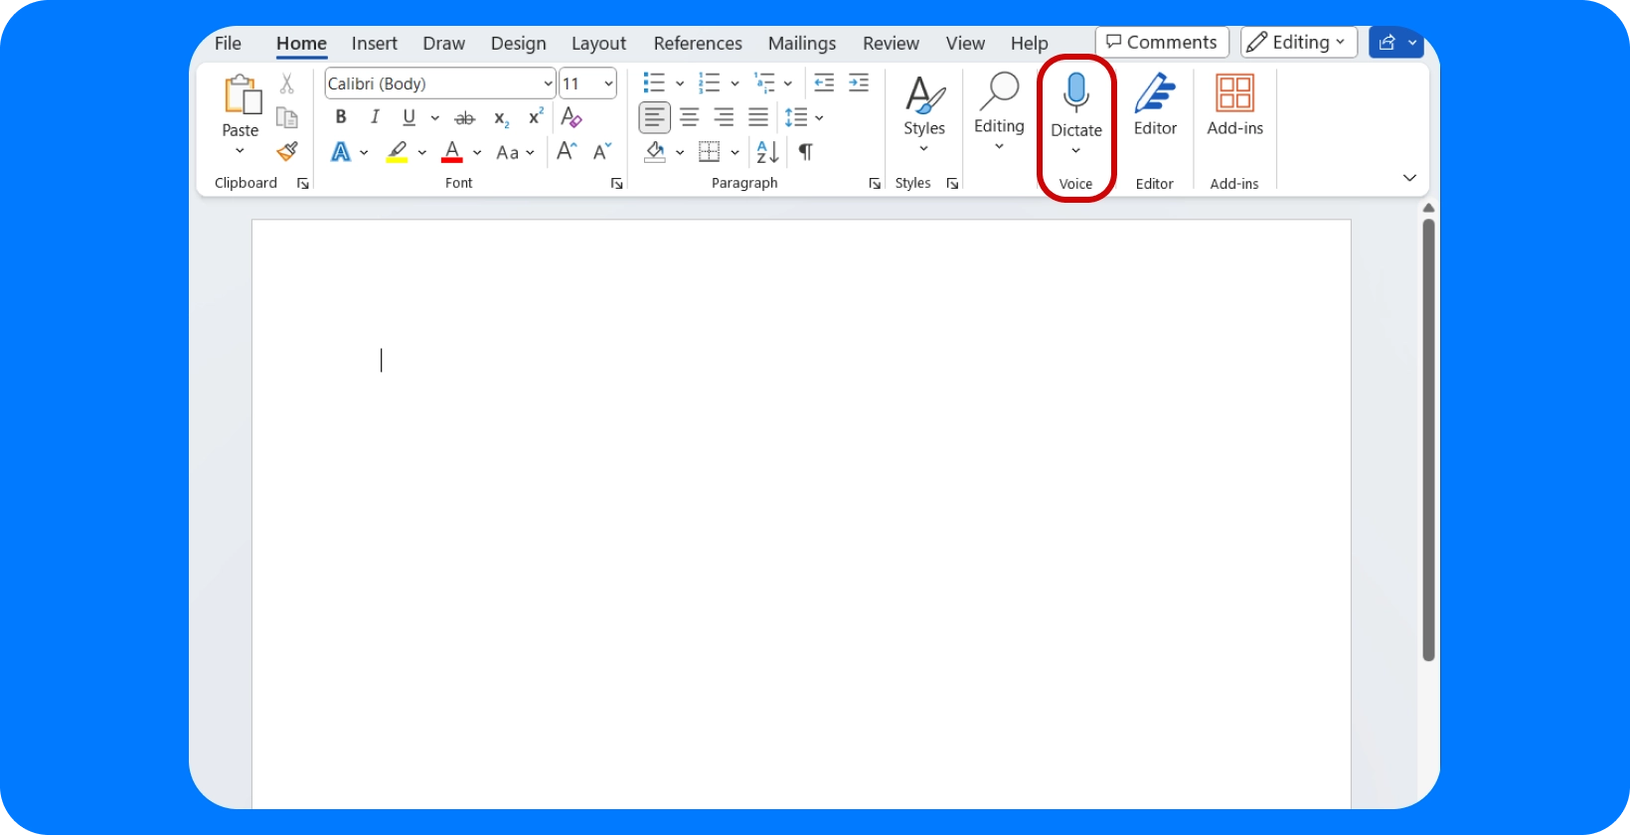The image size is (1630, 835).
Task: Open the font size dropdown
Action: [608, 83]
